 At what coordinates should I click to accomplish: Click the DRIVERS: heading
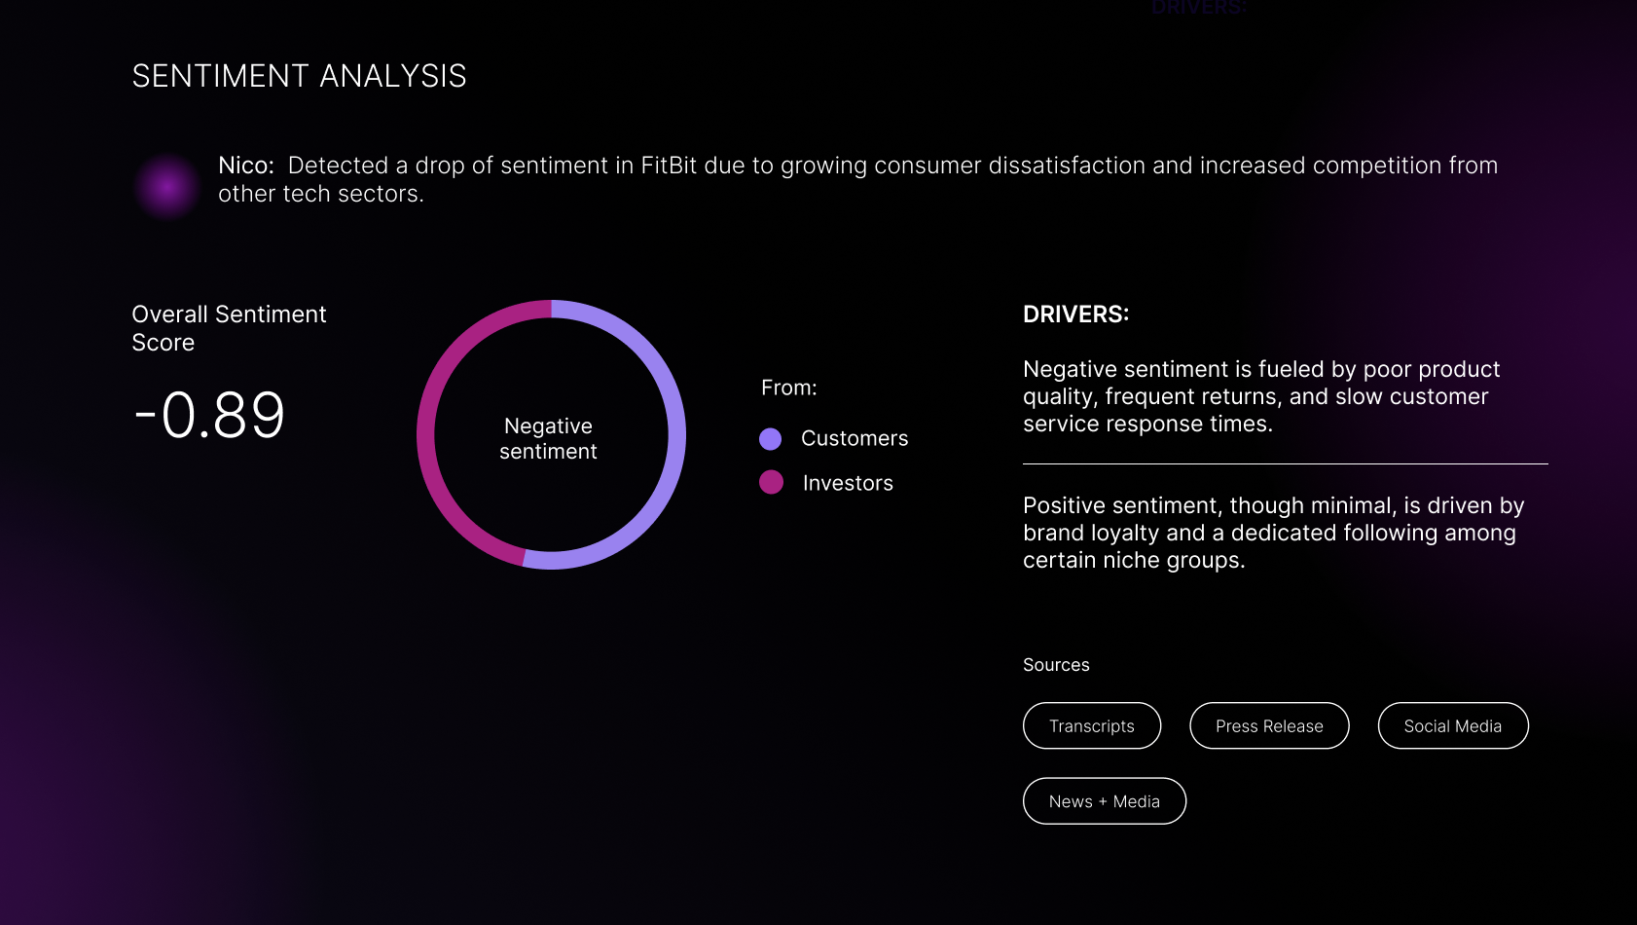[1075, 314]
